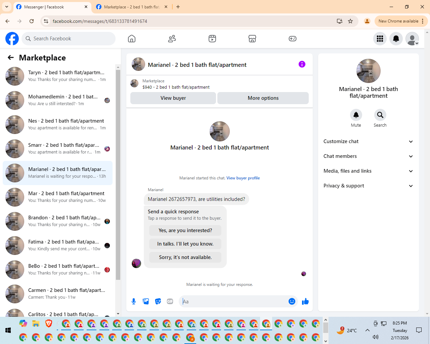The height and width of the screenshot is (344, 430).
Task: Search in conversation magnifier icon
Action: tap(380, 115)
